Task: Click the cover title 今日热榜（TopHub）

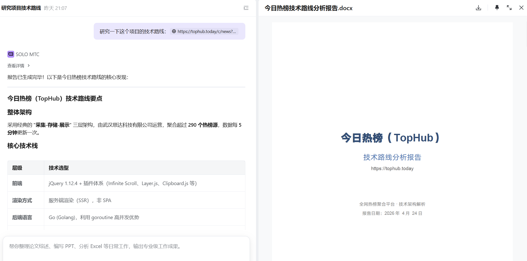Action: [390, 138]
